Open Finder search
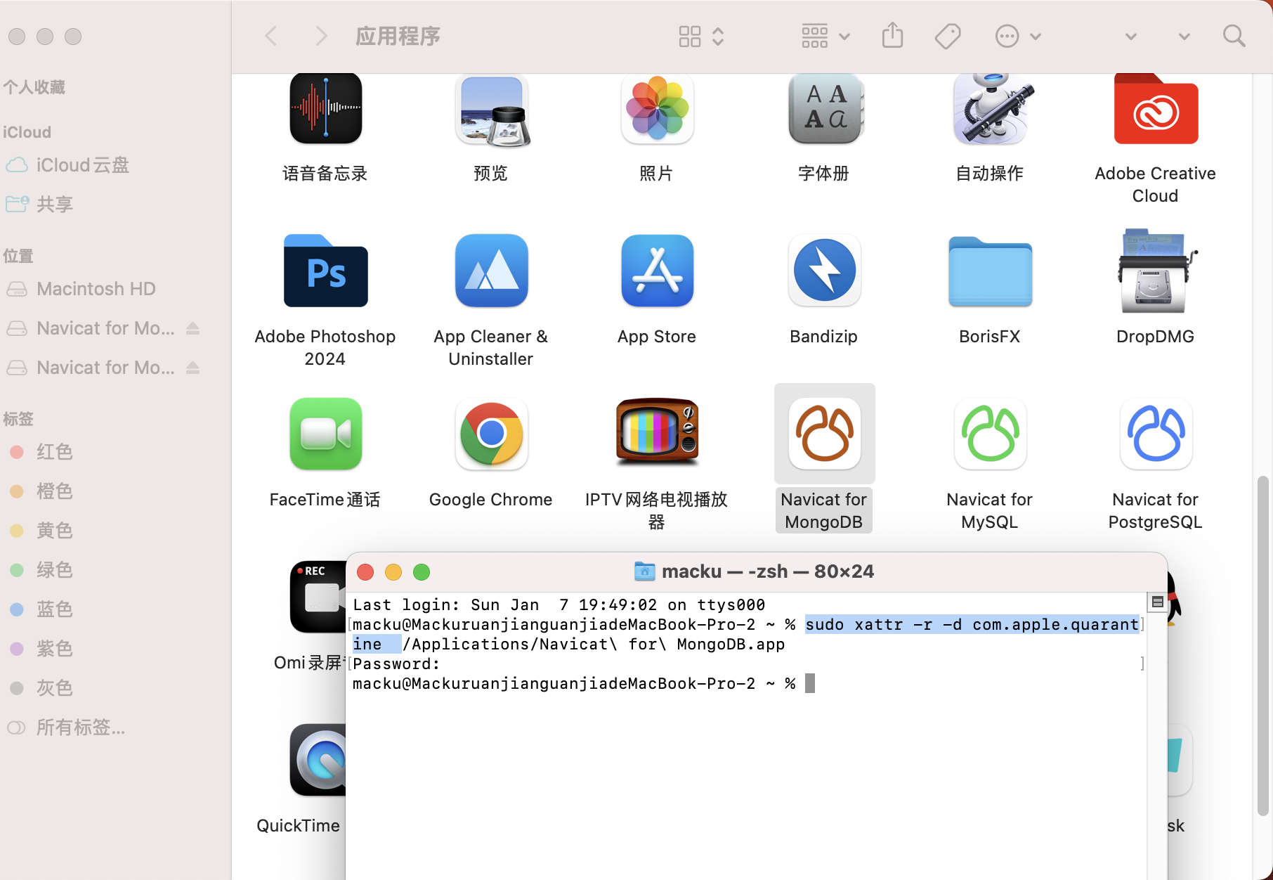The height and width of the screenshot is (880, 1273). coord(1234,36)
